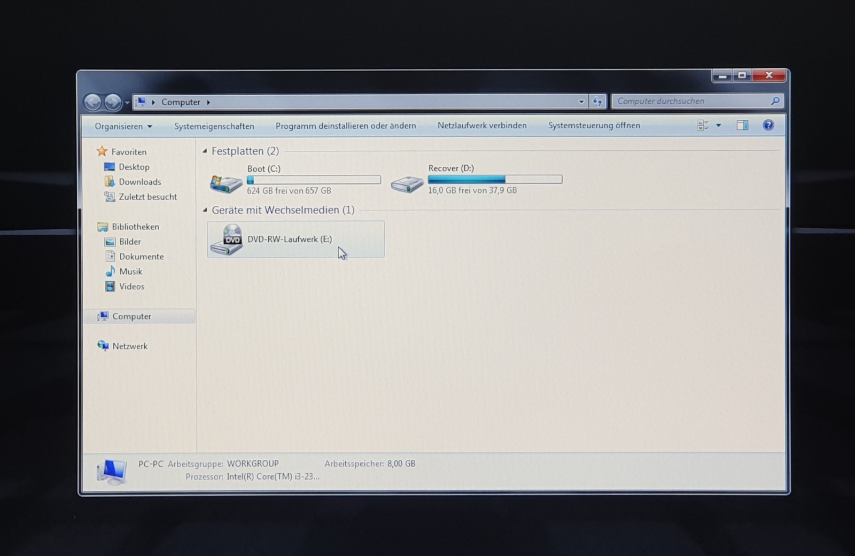
Task: Click the Recover (D:) capacity bar
Action: (x=495, y=179)
